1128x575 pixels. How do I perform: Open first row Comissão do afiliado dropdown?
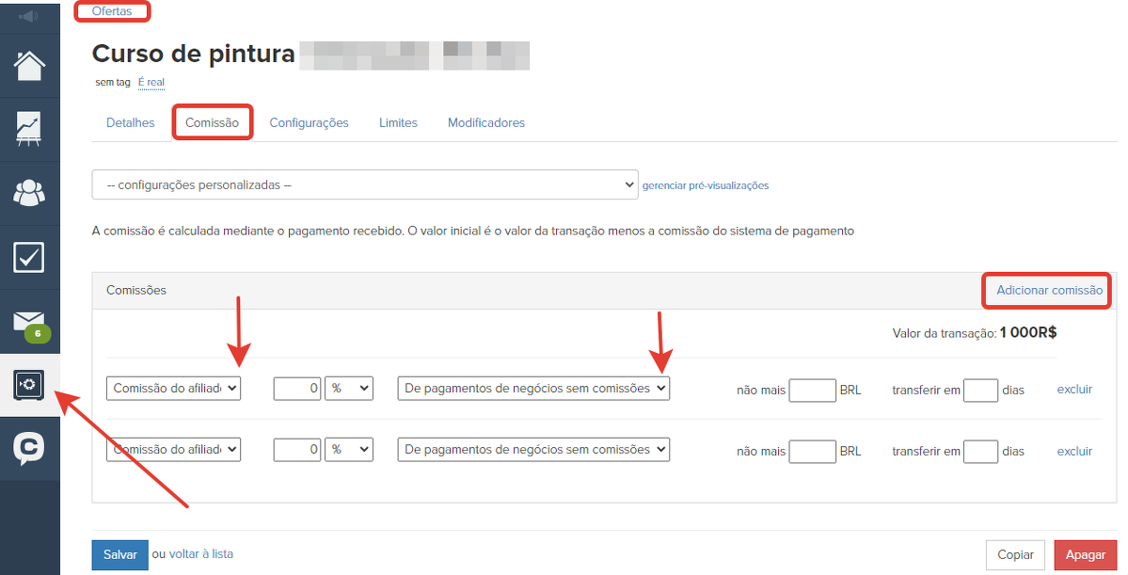(x=173, y=389)
